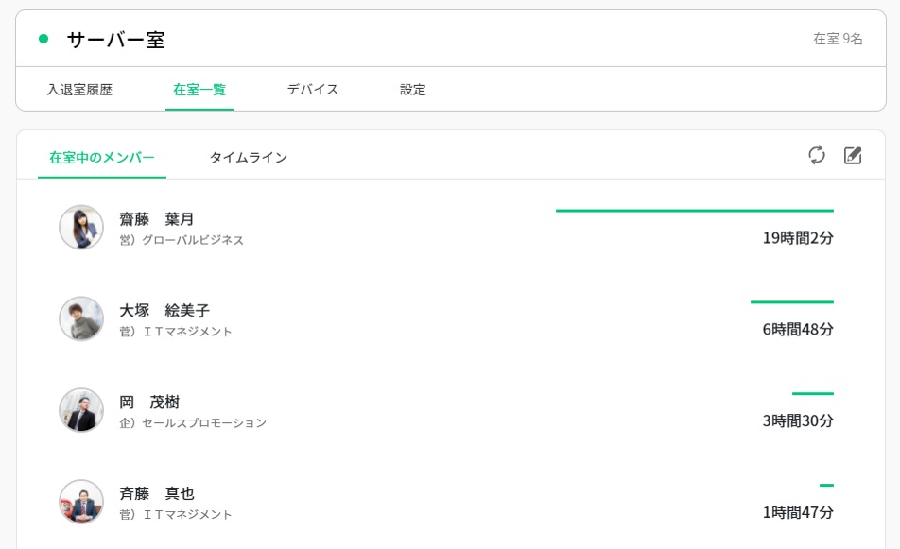Image resolution: width=900 pixels, height=549 pixels.
Task: Click the green status dot beside サーバー室
Action: click(43, 39)
